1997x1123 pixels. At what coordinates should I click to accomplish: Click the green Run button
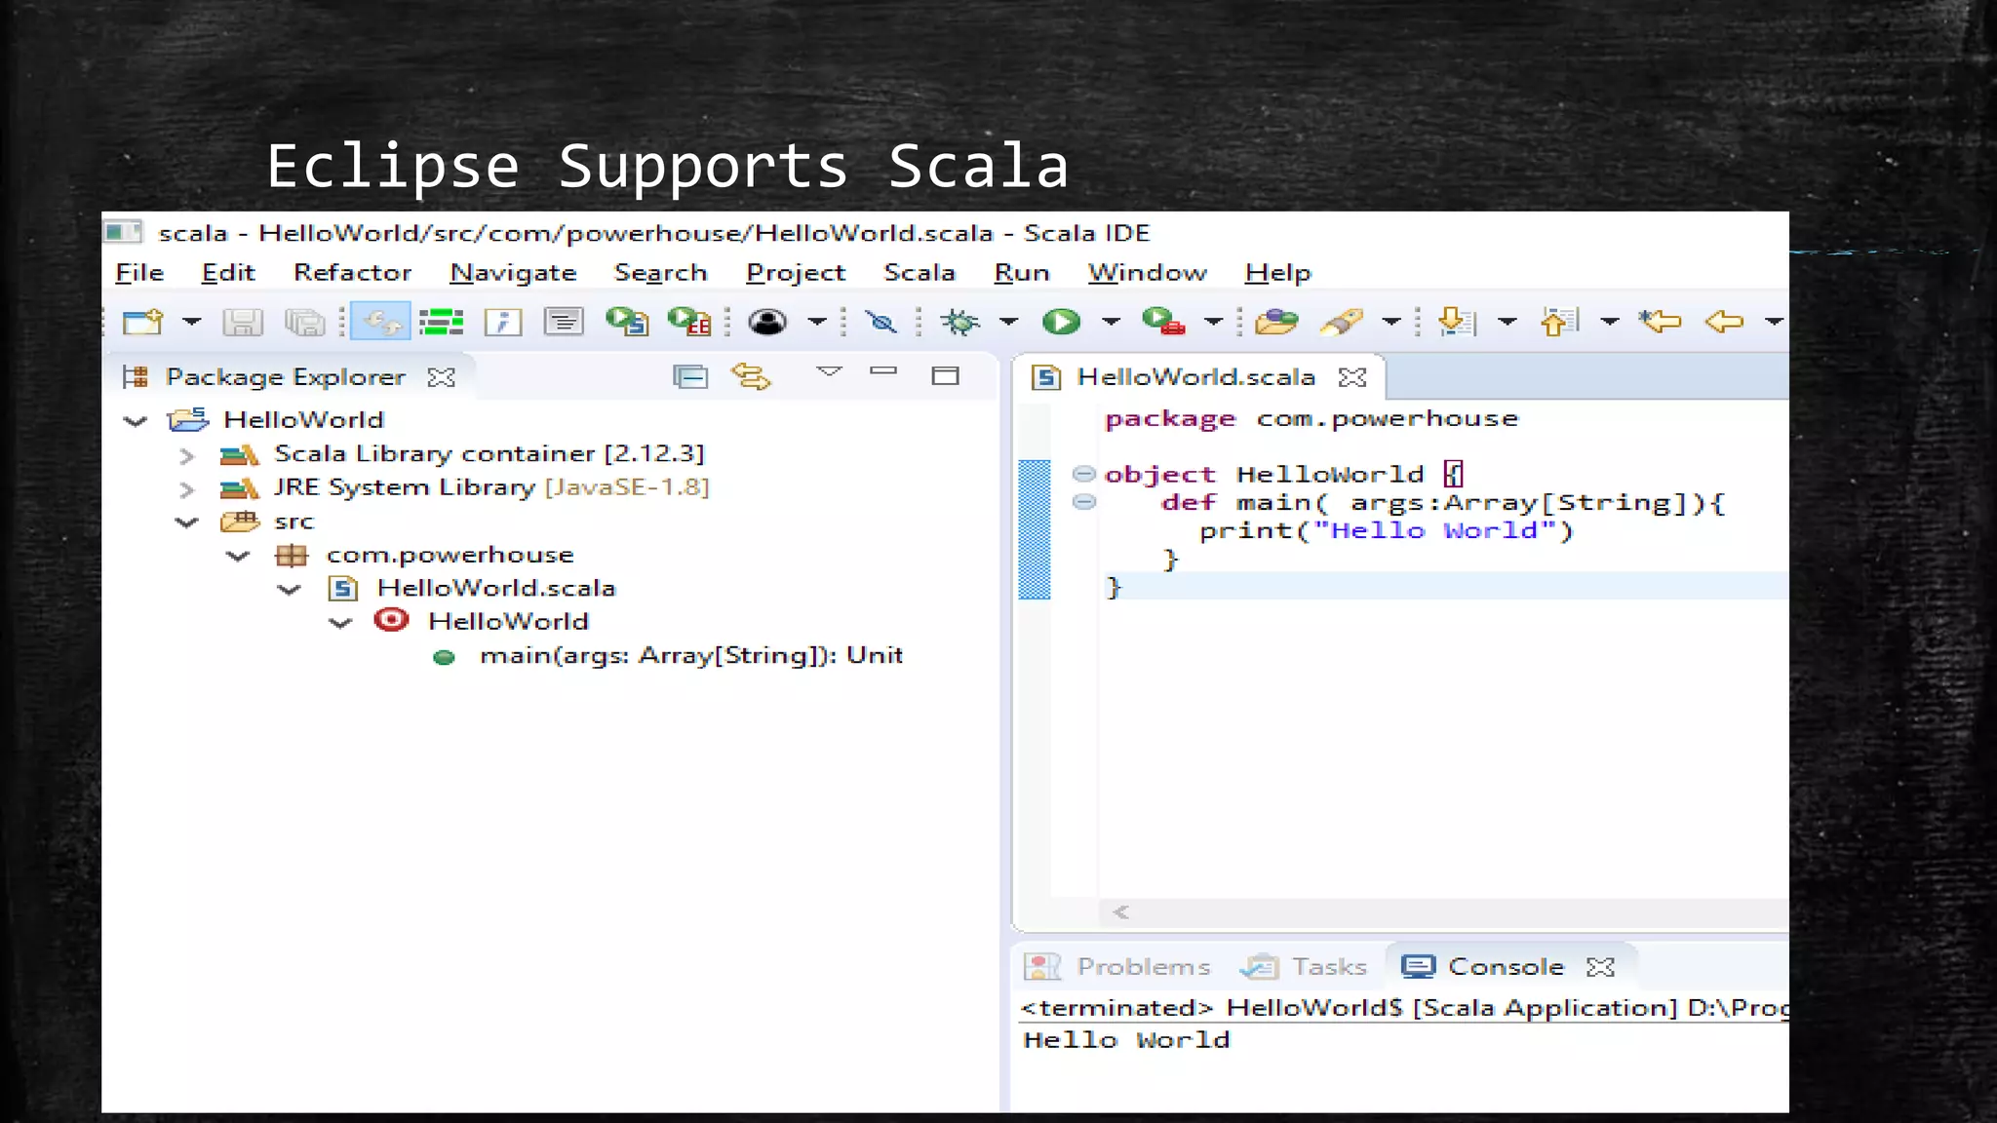point(1061,322)
